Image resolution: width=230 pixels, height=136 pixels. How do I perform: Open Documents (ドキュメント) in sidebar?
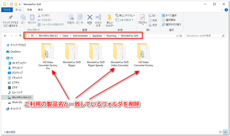[x=15, y=78]
